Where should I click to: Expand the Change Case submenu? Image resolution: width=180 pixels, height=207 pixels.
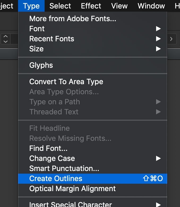(x=52, y=158)
